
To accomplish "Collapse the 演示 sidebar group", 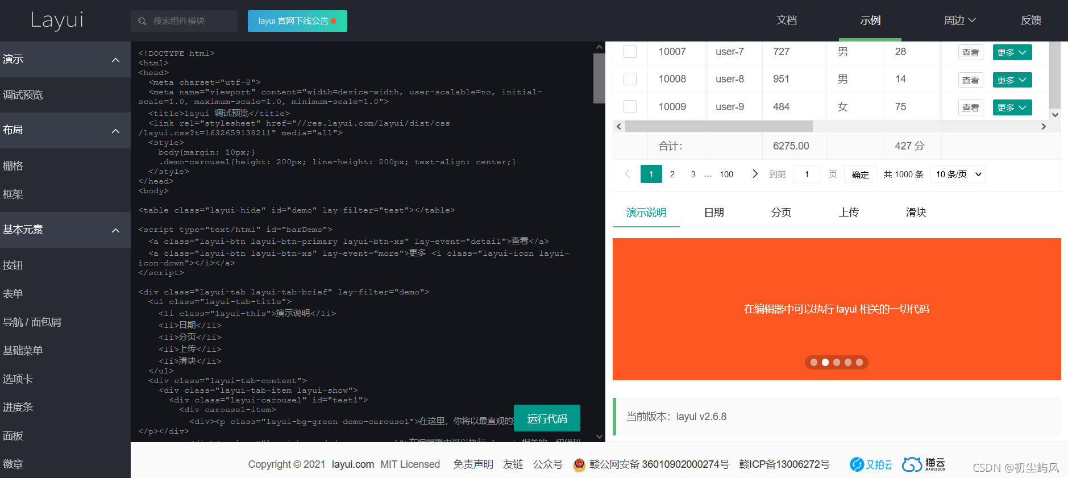I will coord(65,59).
